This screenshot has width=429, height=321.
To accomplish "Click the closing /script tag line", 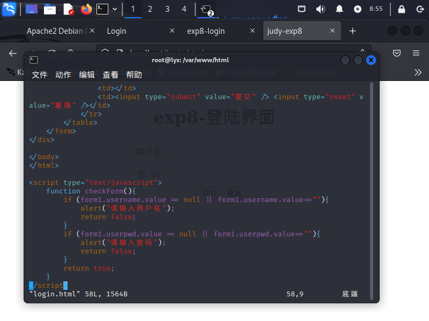I will 48,286.
